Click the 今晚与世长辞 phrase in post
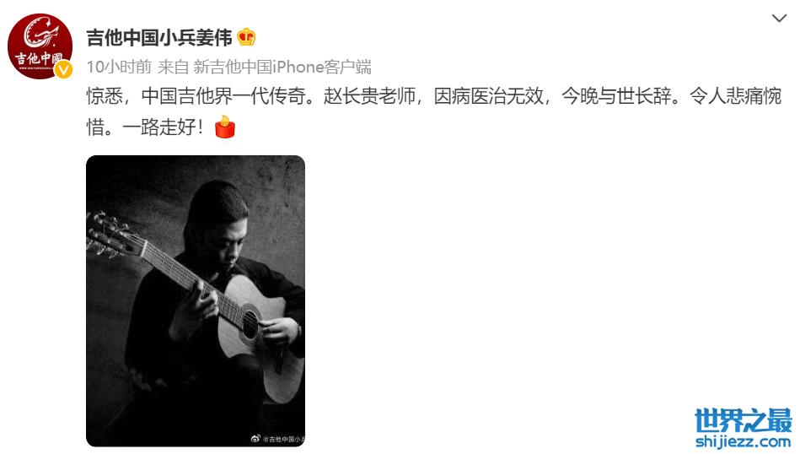The height and width of the screenshot is (454, 800). (616, 95)
